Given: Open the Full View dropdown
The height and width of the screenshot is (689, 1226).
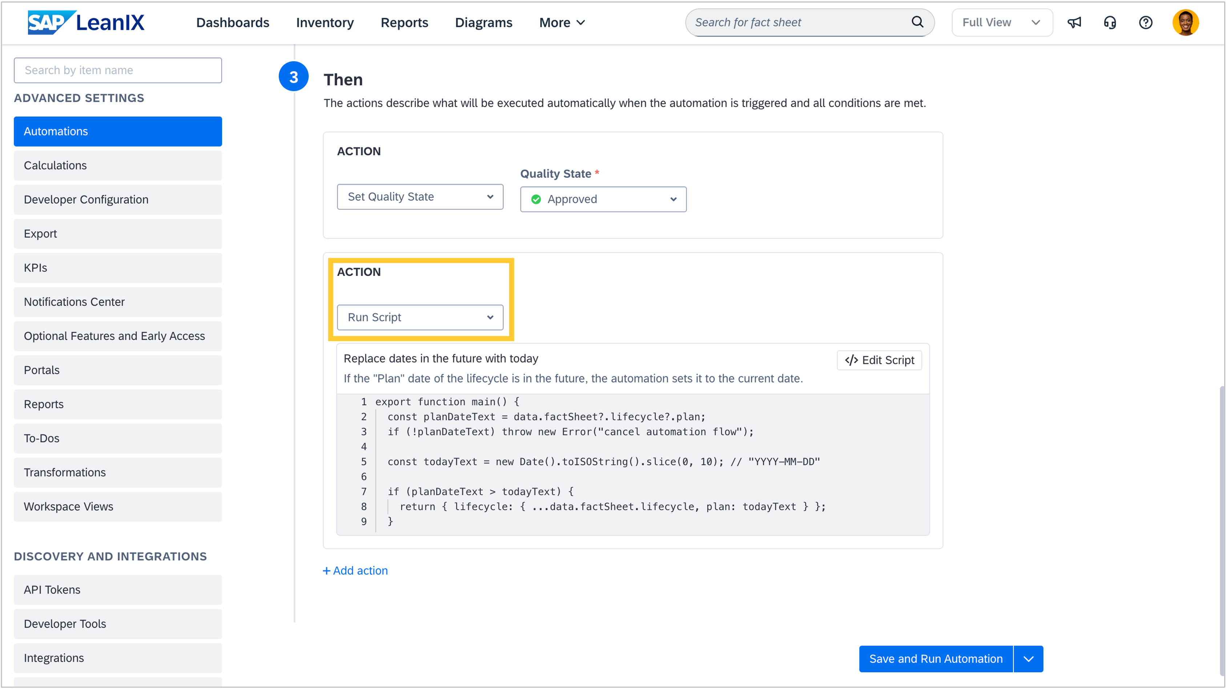Looking at the screenshot, I should click(x=1002, y=23).
